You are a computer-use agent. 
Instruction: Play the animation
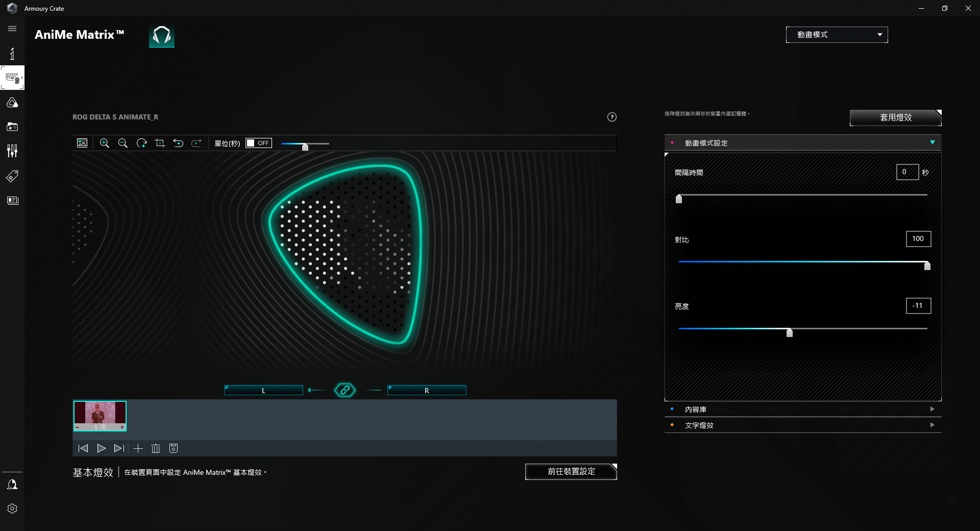click(x=101, y=448)
